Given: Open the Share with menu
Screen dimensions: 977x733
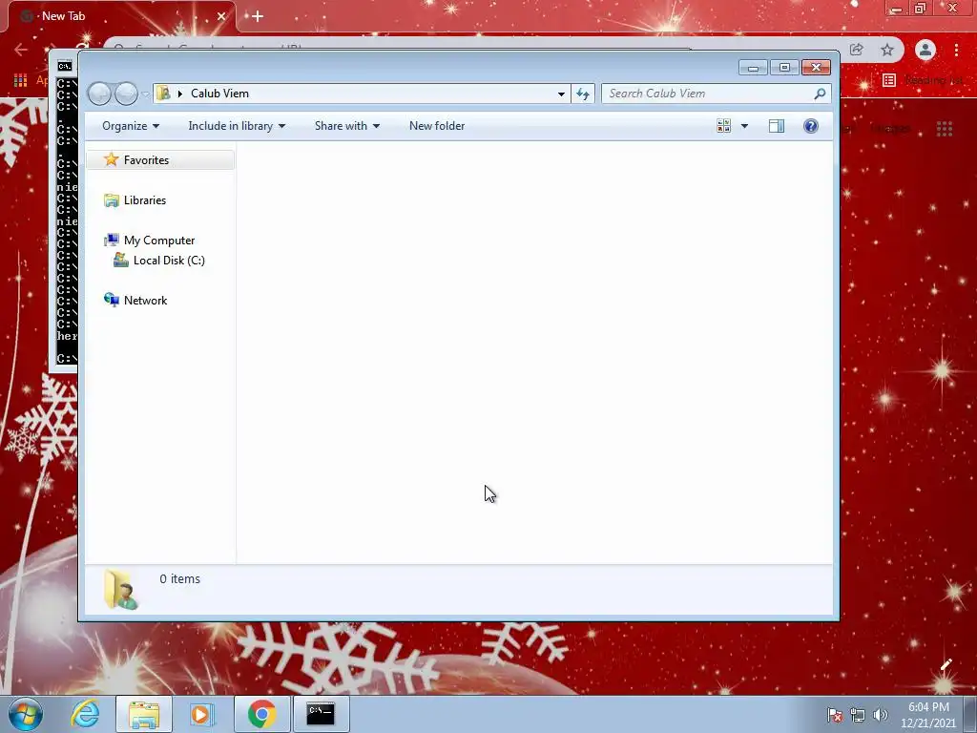Looking at the screenshot, I should point(347,126).
